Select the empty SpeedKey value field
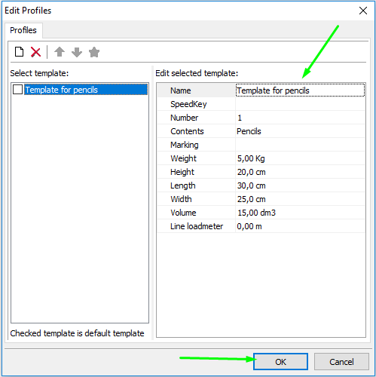Screen dimensions: 376x377 point(300,104)
